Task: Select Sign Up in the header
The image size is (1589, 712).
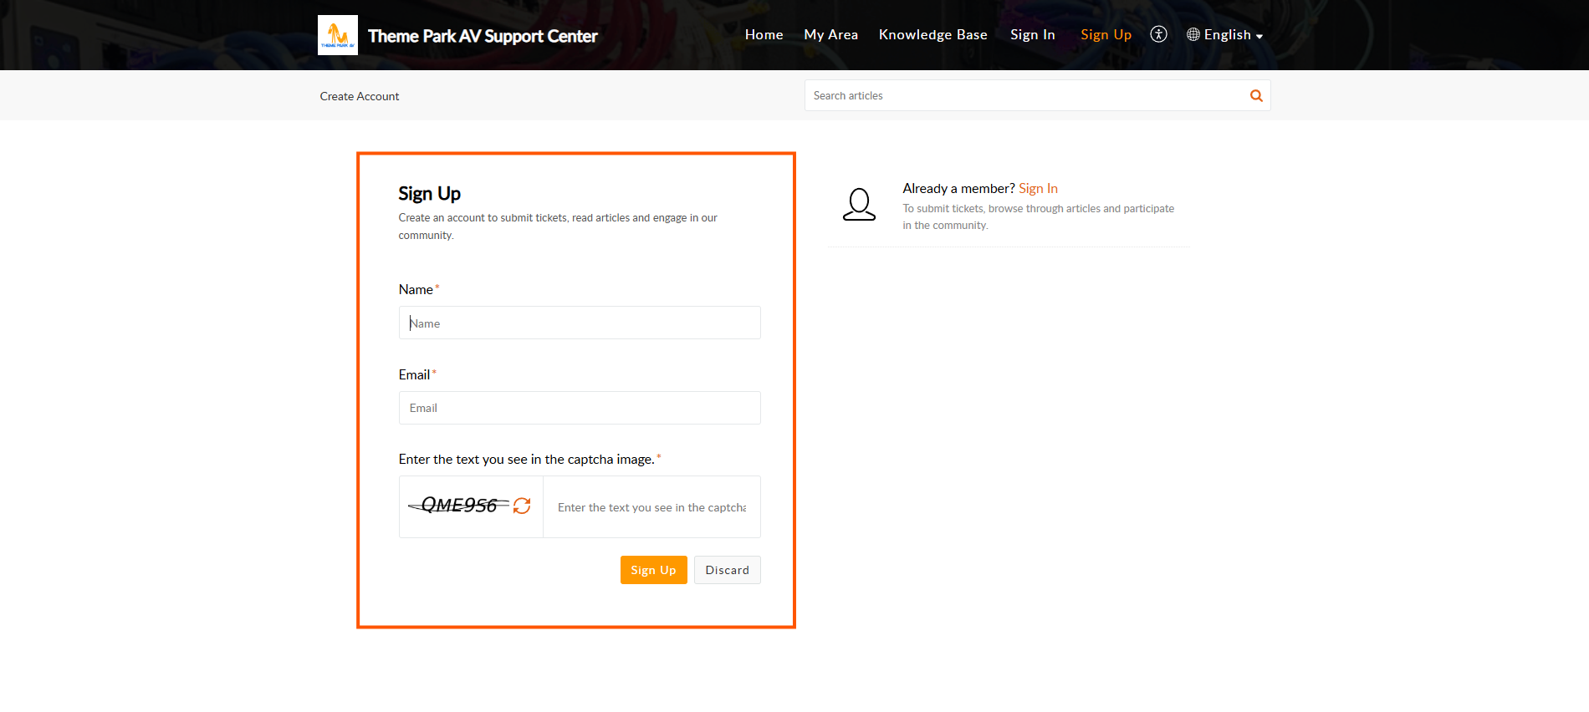Action: 1106,34
